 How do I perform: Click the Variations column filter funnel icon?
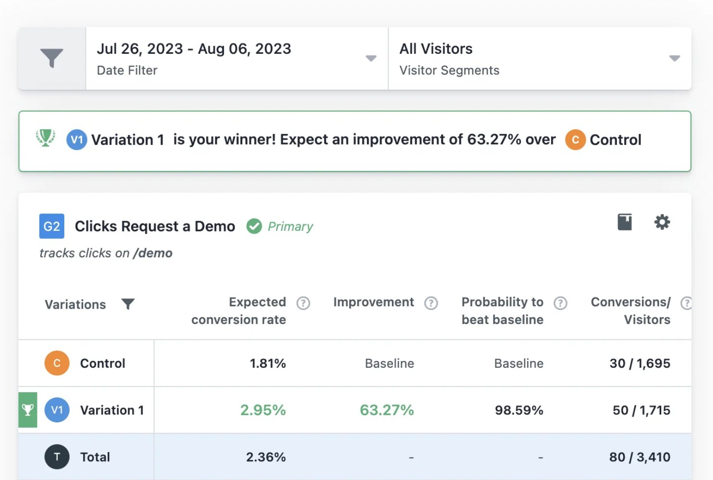128,304
